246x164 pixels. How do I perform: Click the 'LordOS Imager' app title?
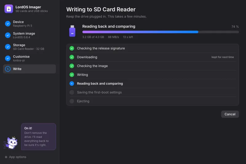[x=28, y=7]
